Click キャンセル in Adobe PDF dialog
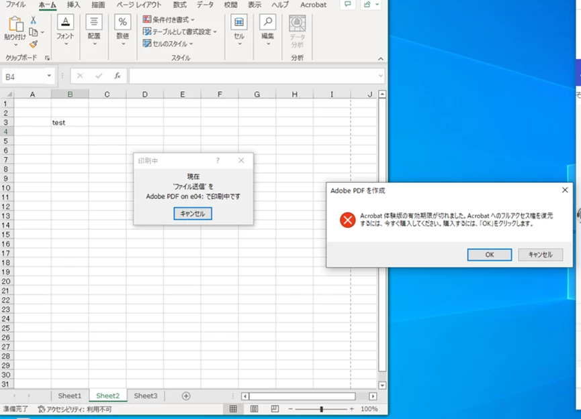This screenshot has height=419, width=581. click(540, 255)
